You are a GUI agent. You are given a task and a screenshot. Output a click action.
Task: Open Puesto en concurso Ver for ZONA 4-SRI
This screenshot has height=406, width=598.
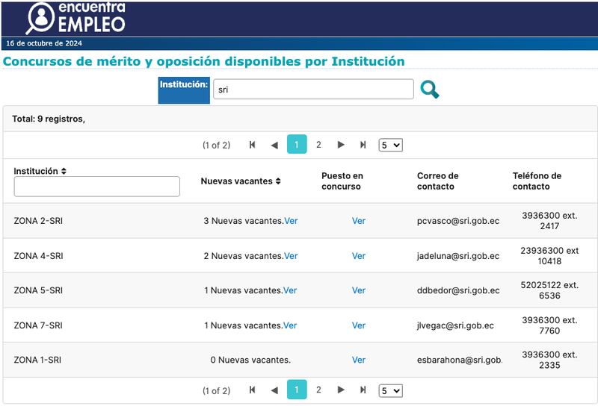click(x=359, y=256)
